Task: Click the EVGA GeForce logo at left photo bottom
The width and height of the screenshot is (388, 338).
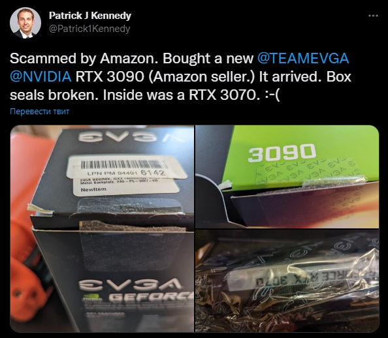Action: [136, 289]
